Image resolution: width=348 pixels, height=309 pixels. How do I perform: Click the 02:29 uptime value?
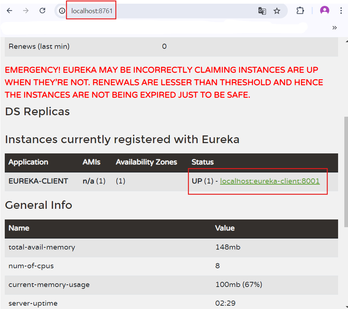click(225, 303)
